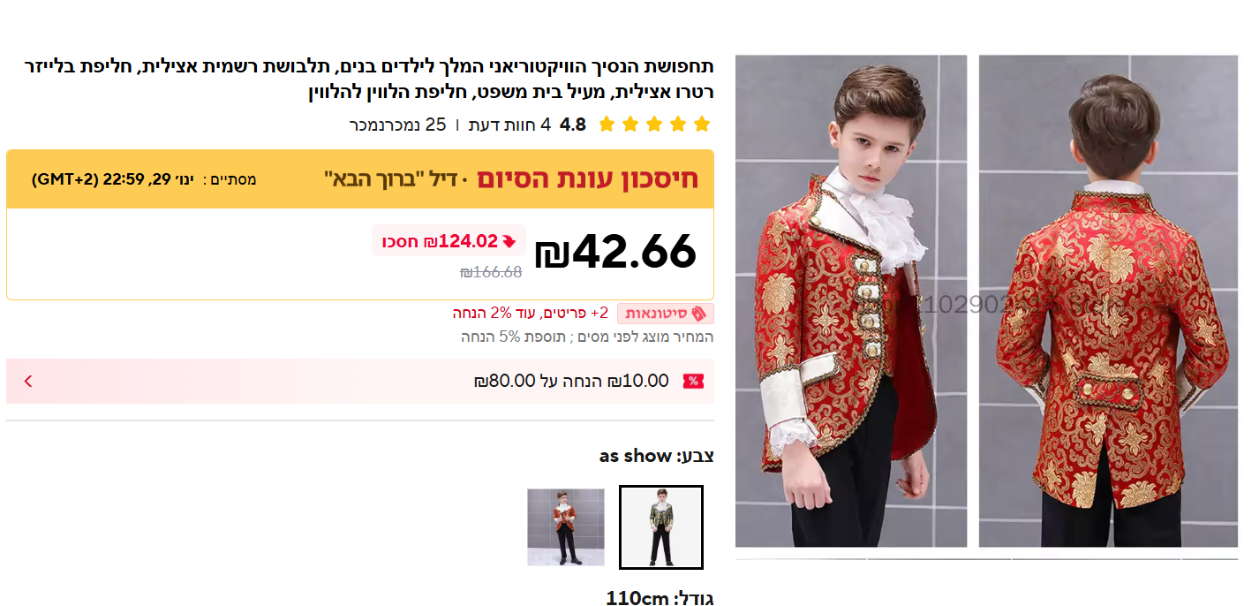Click the last rating star
The height and width of the screenshot is (606, 1259).
click(607, 125)
